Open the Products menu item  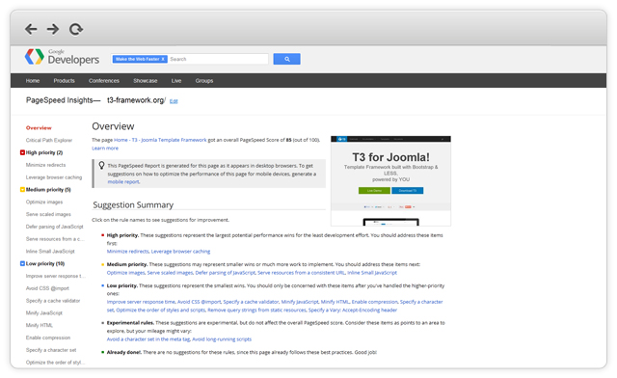pyautogui.click(x=65, y=81)
